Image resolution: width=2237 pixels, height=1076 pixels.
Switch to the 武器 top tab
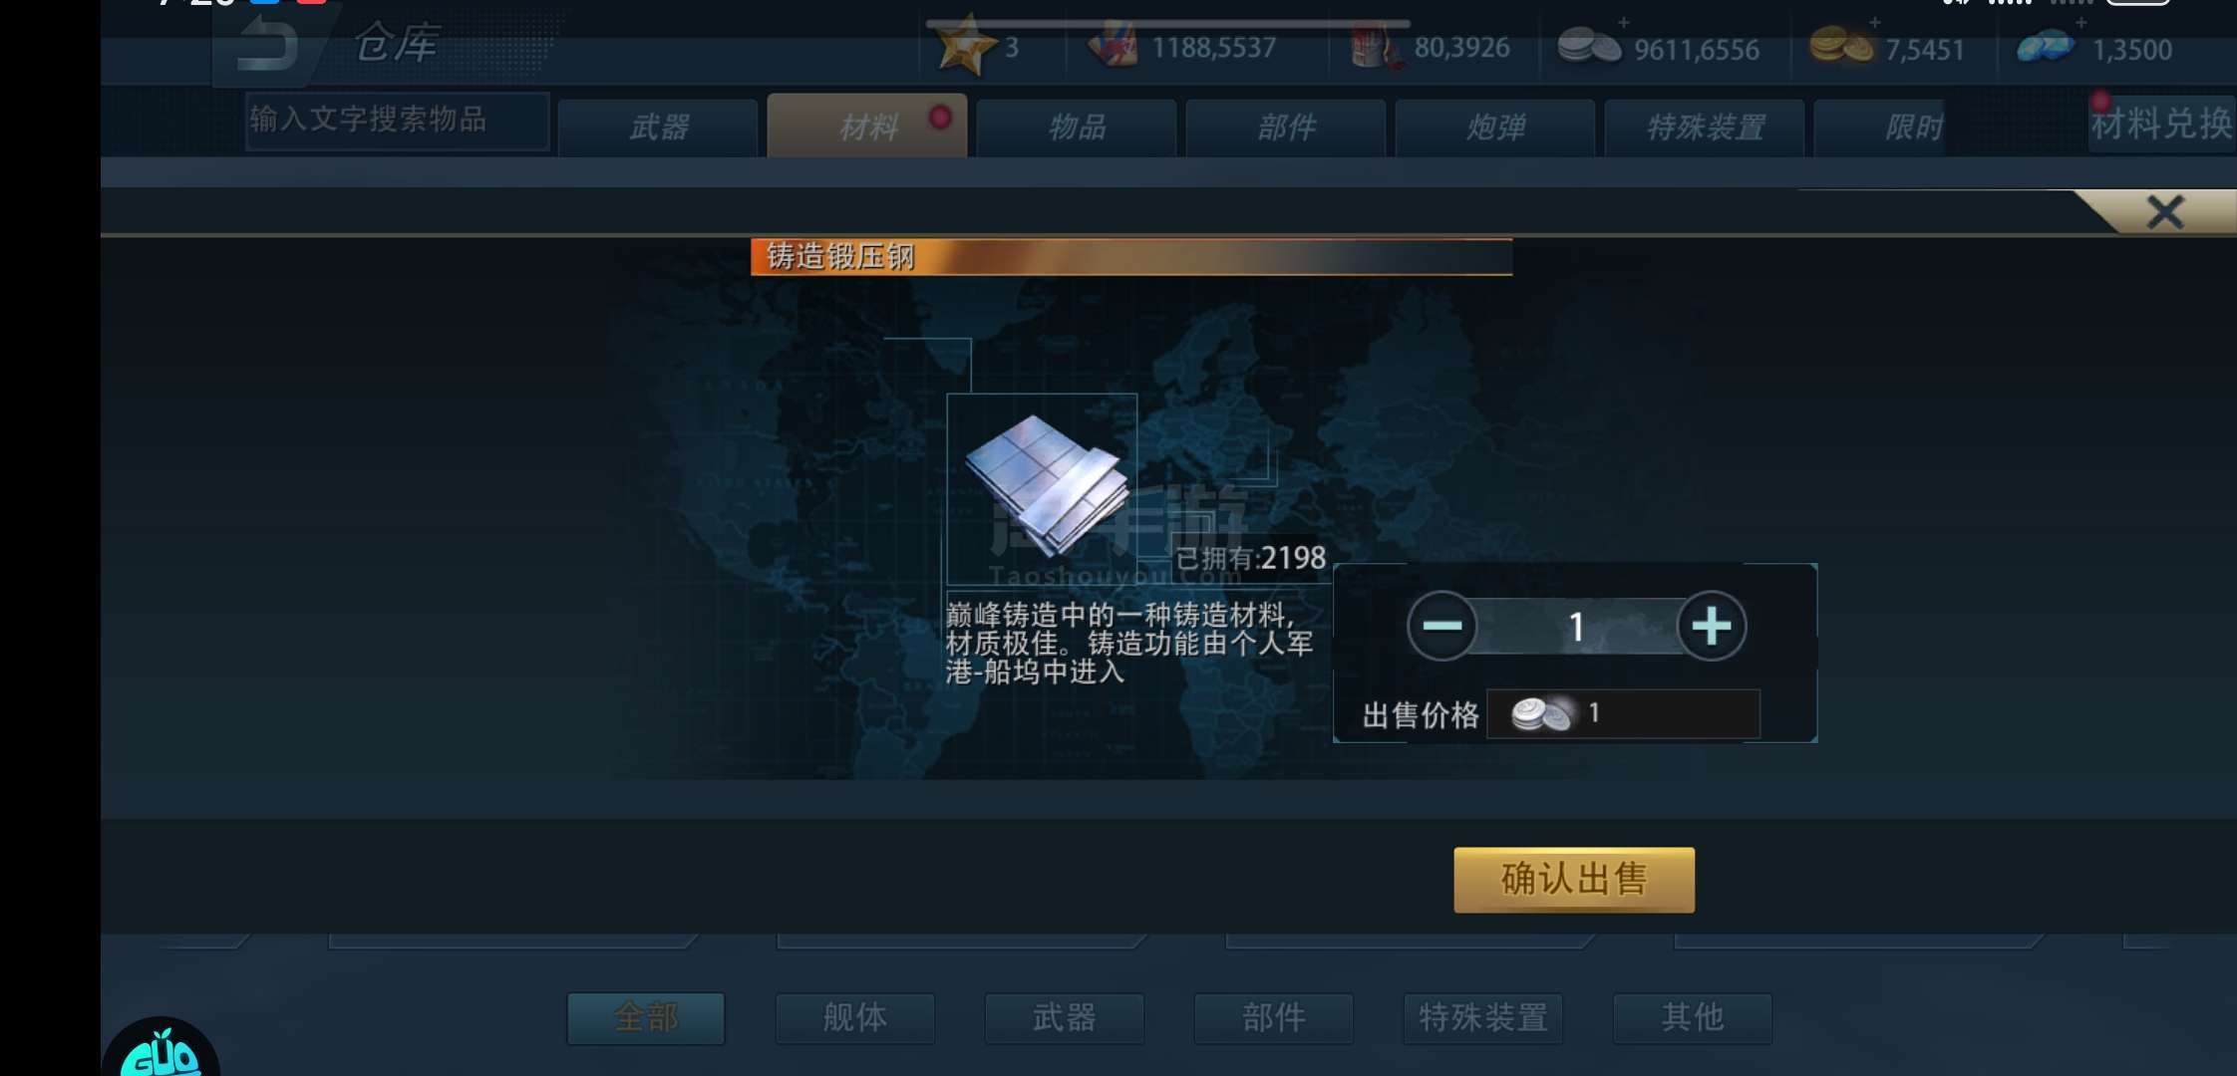click(658, 128)
